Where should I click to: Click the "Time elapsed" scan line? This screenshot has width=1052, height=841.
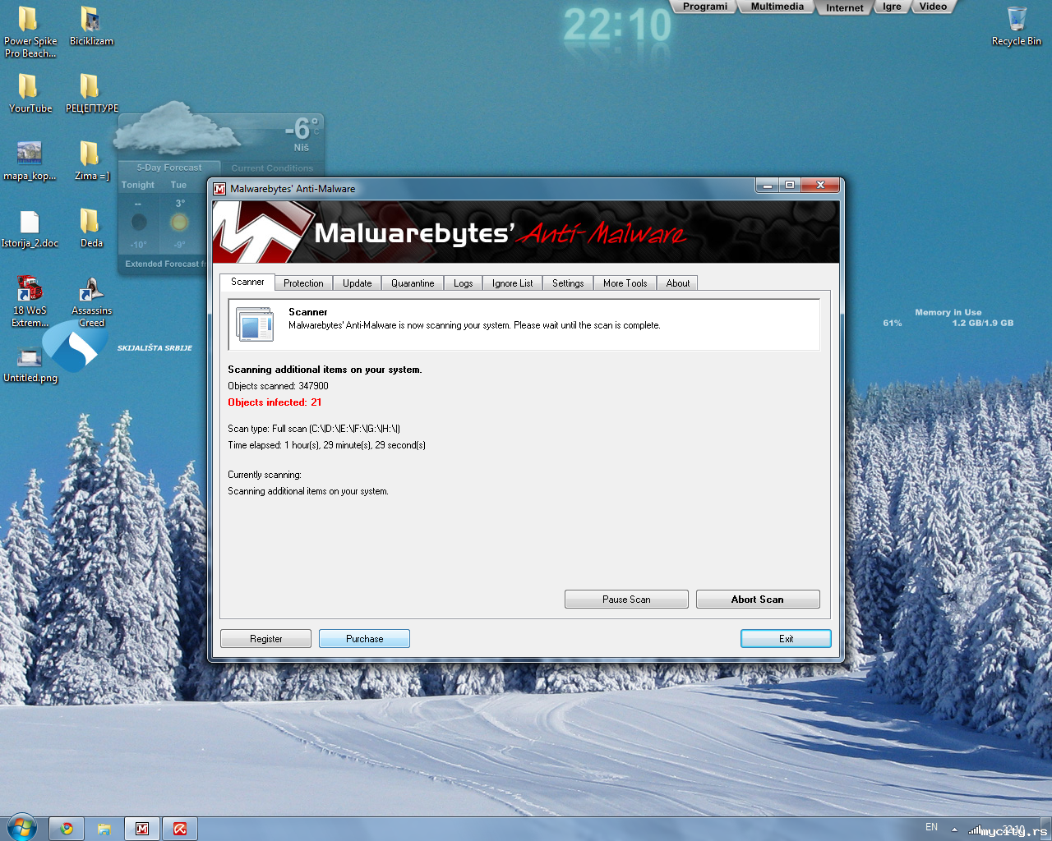coord(326,445)
